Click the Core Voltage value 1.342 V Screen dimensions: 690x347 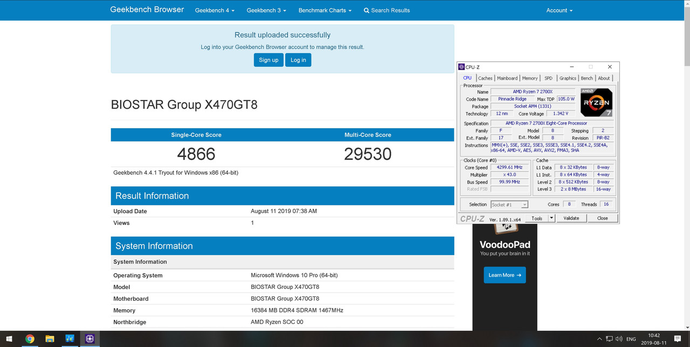click(561, 114)
